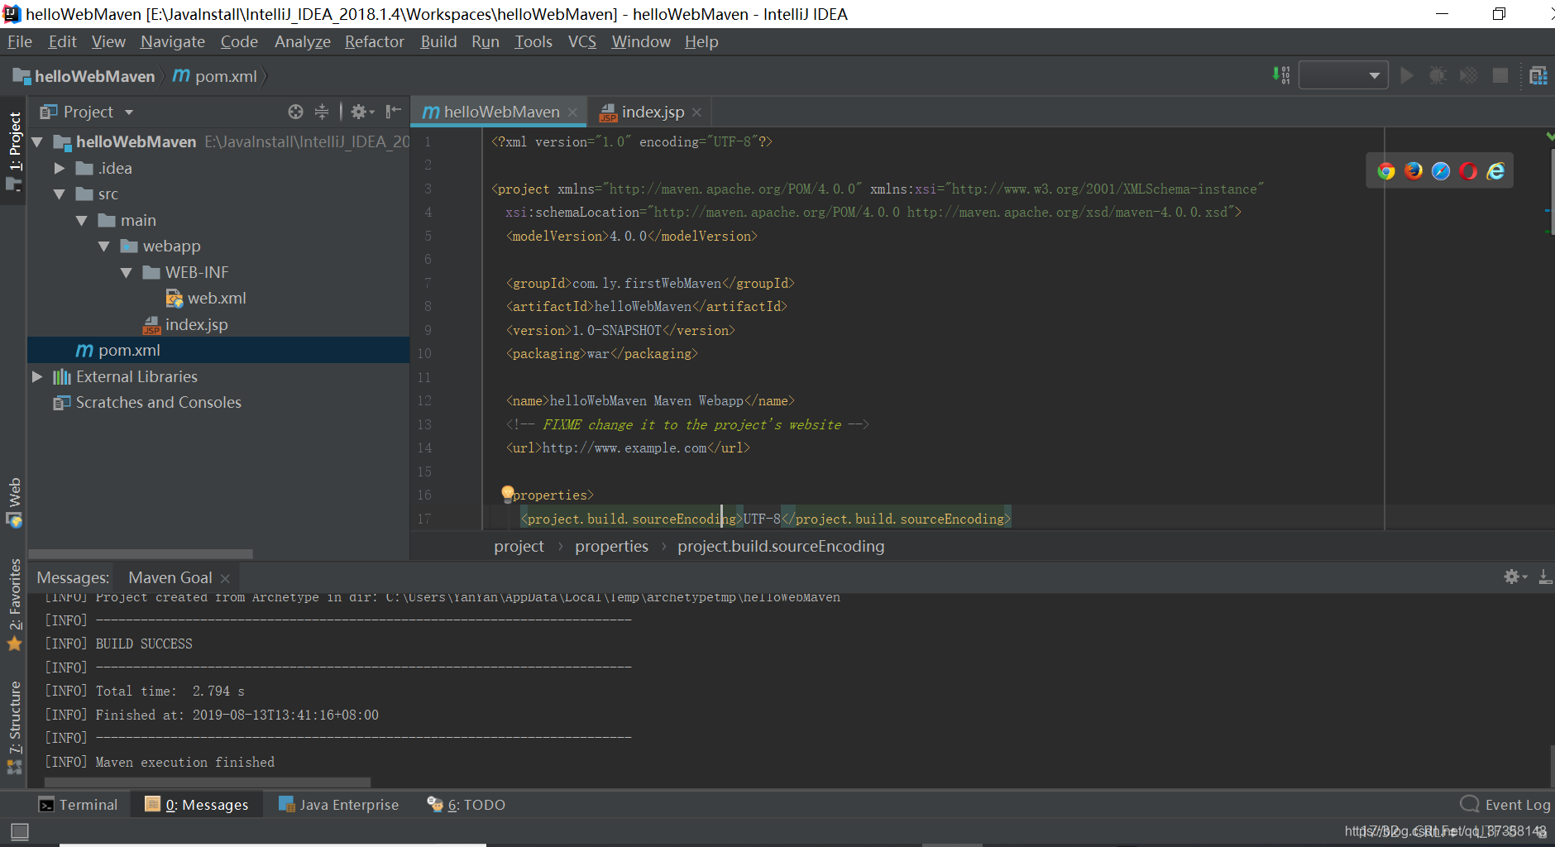Click Project panel horizontal scrollbar

(x=141, y=554)
